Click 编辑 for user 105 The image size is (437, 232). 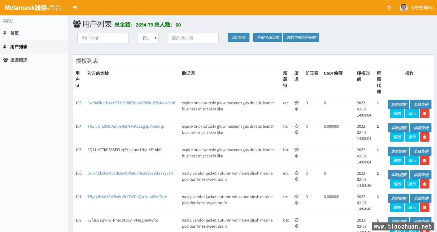pyautogui.click(x=397, y=161)
